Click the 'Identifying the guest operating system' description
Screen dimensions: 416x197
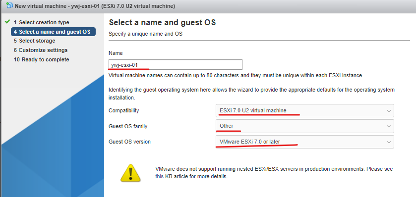(x=251, y=94)
